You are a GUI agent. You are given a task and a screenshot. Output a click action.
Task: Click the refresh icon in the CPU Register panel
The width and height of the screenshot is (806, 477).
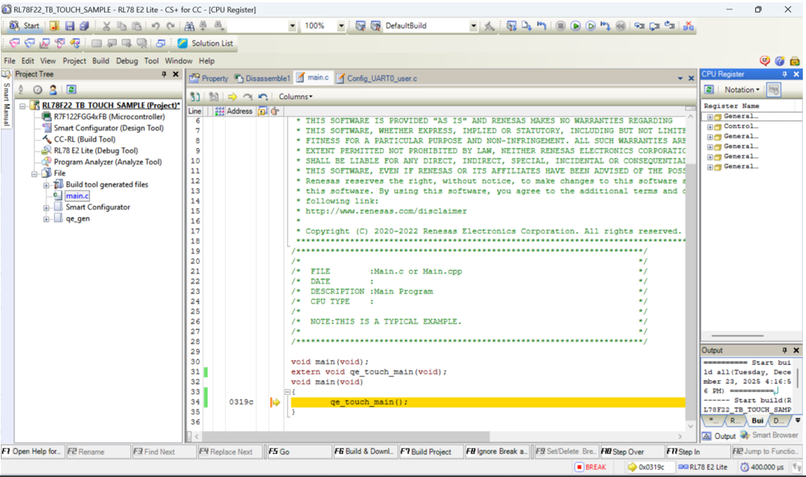pyautogui.click(x=709, y=90)
